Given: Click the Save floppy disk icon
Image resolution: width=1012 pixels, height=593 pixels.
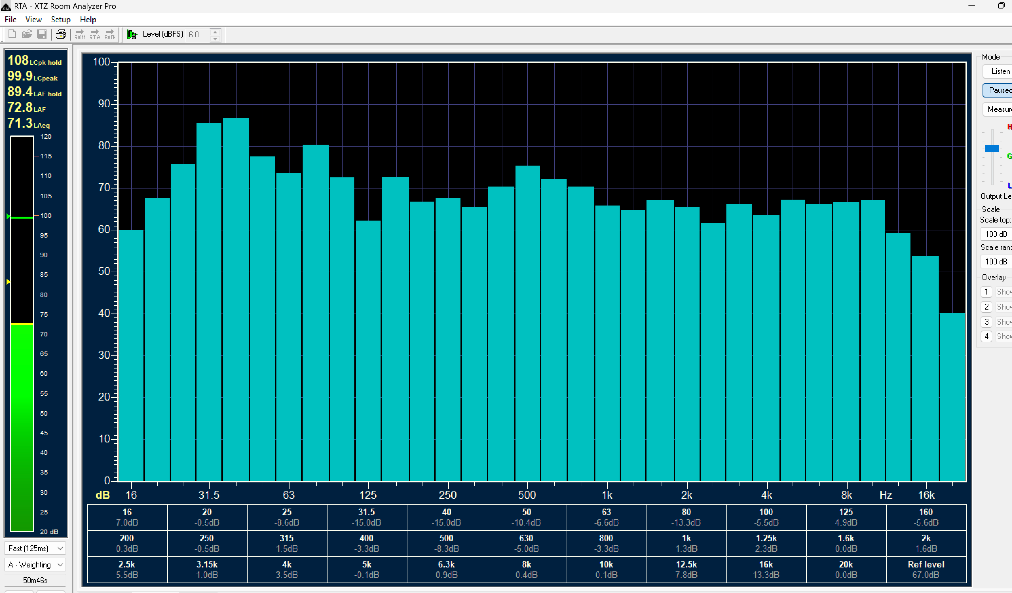Looking at the screenshot, I should point(42,34).
